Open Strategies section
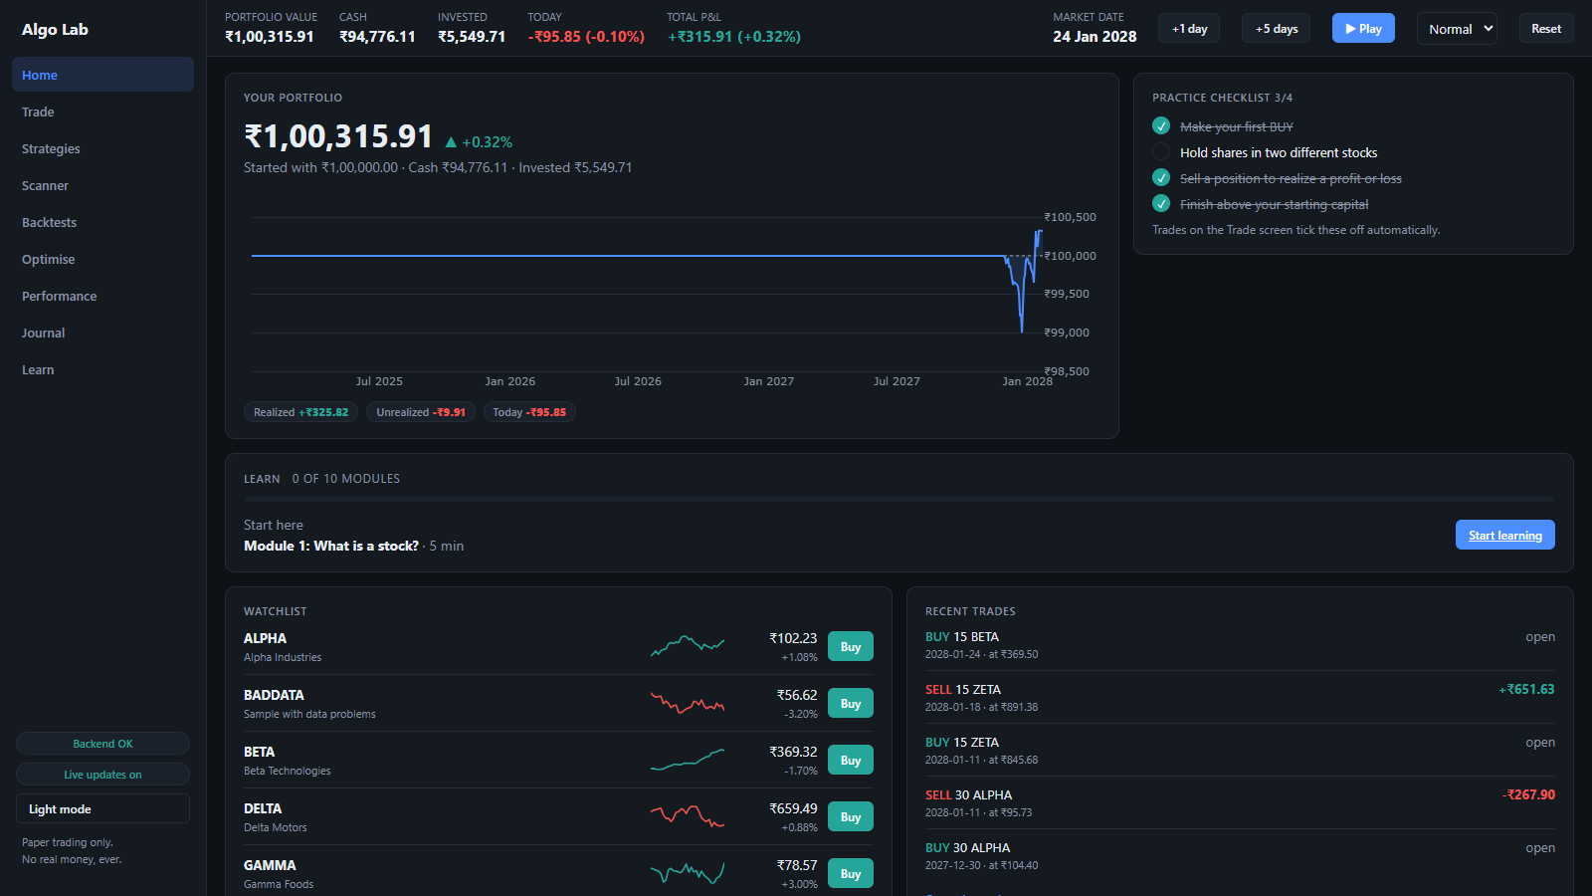Screen dimensions: 1592x896 [x=102, y=148]
